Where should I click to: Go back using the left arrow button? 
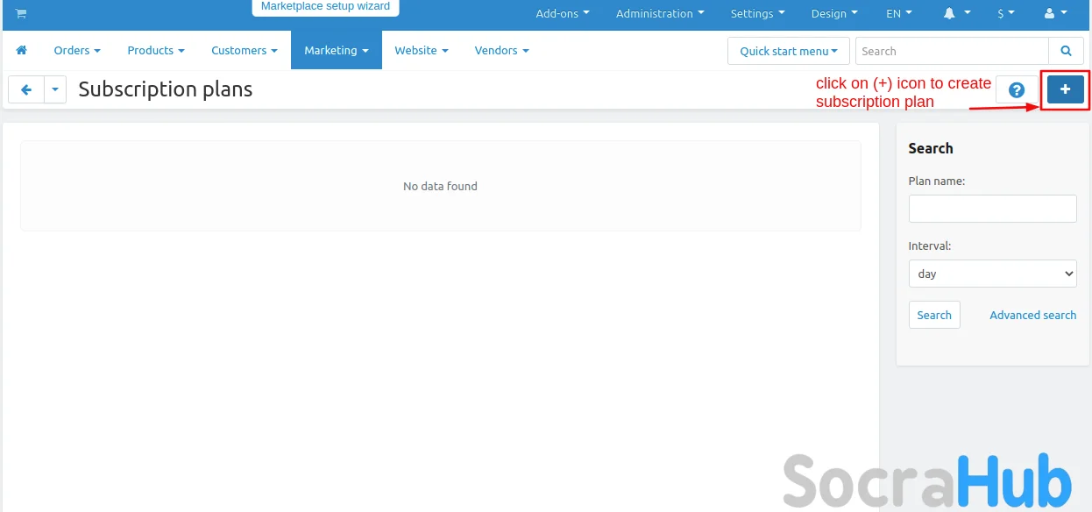pyautogui.click(x=26, y=89)
